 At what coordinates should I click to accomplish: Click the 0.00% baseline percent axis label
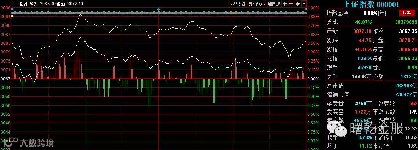pyautogui.click(x=313, y=79)
